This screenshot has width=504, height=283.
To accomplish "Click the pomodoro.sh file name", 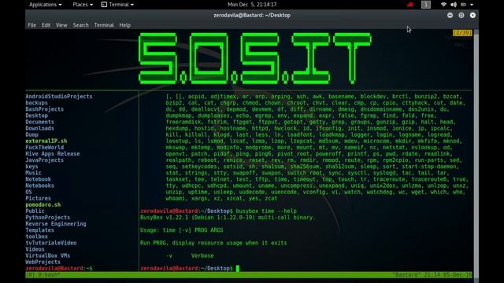I will coord(43,204).
